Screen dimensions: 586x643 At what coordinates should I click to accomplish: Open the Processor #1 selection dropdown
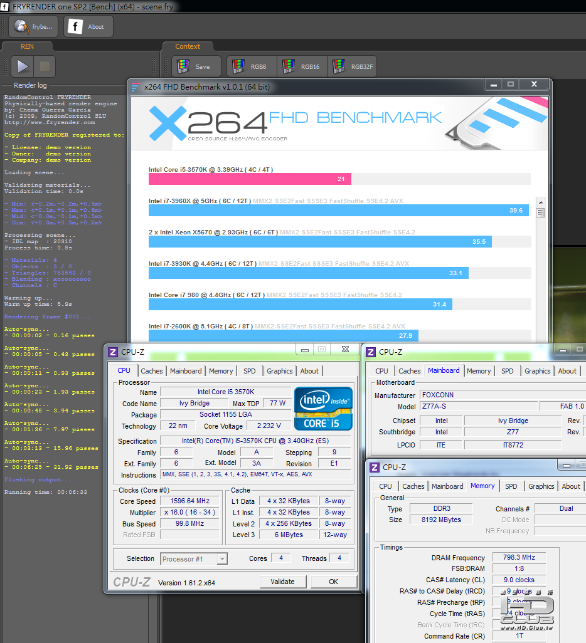pyautogui.click(x=194, y=559)
